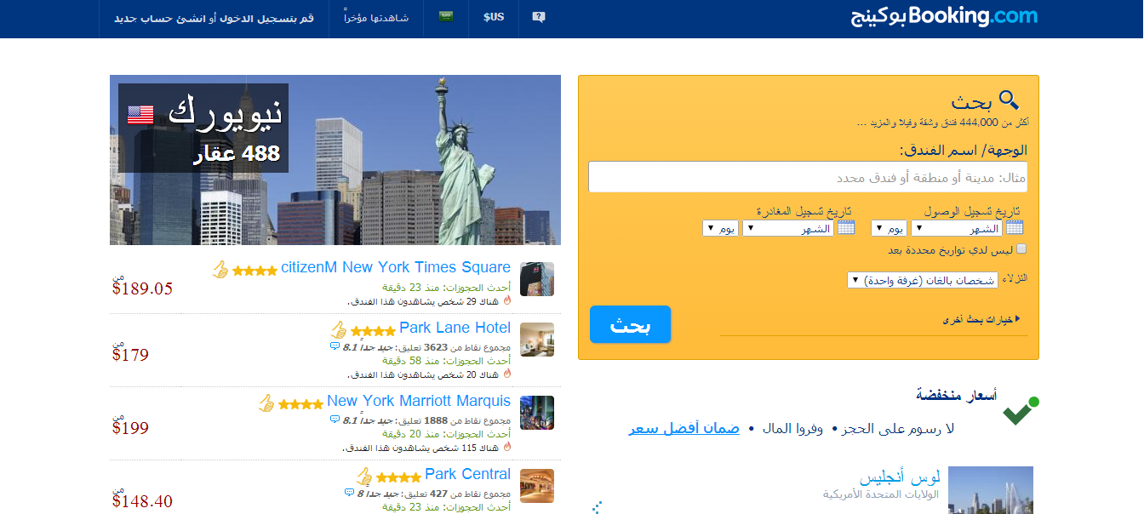The height and width of the screenshot is (514, 1144).
Task: Click citizenM hotel thumbnail
Action: [537, 279]
